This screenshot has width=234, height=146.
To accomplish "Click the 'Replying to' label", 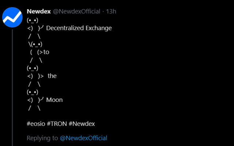I will [42, 138].
